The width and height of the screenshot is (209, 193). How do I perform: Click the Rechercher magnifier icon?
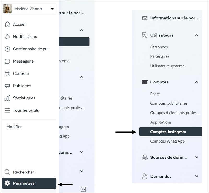tap(8, 172)
